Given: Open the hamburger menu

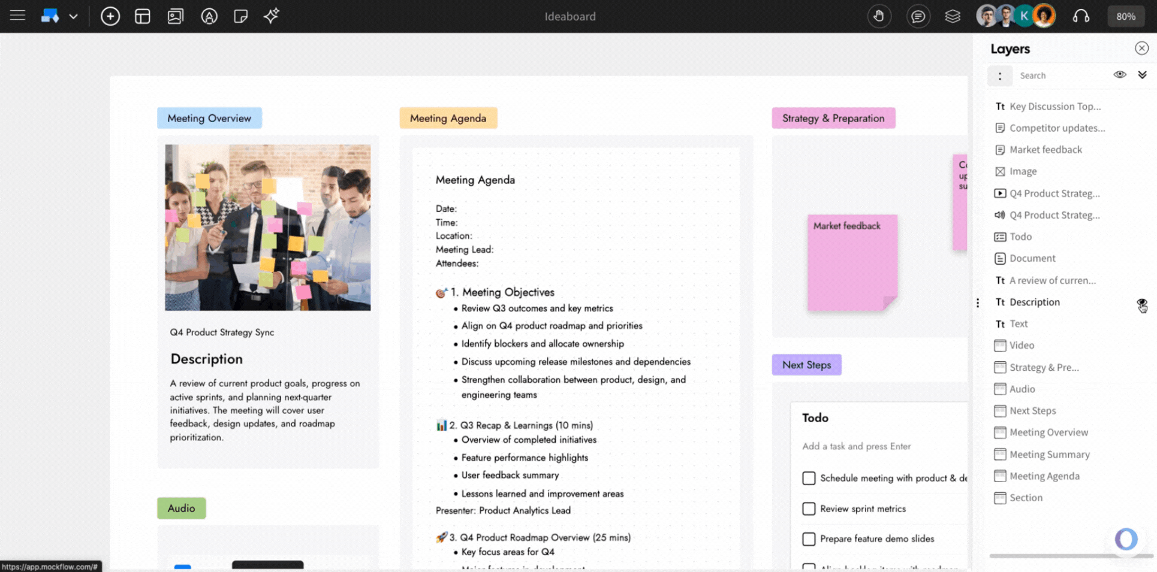Looking at the screenshot, I should 17,16.
